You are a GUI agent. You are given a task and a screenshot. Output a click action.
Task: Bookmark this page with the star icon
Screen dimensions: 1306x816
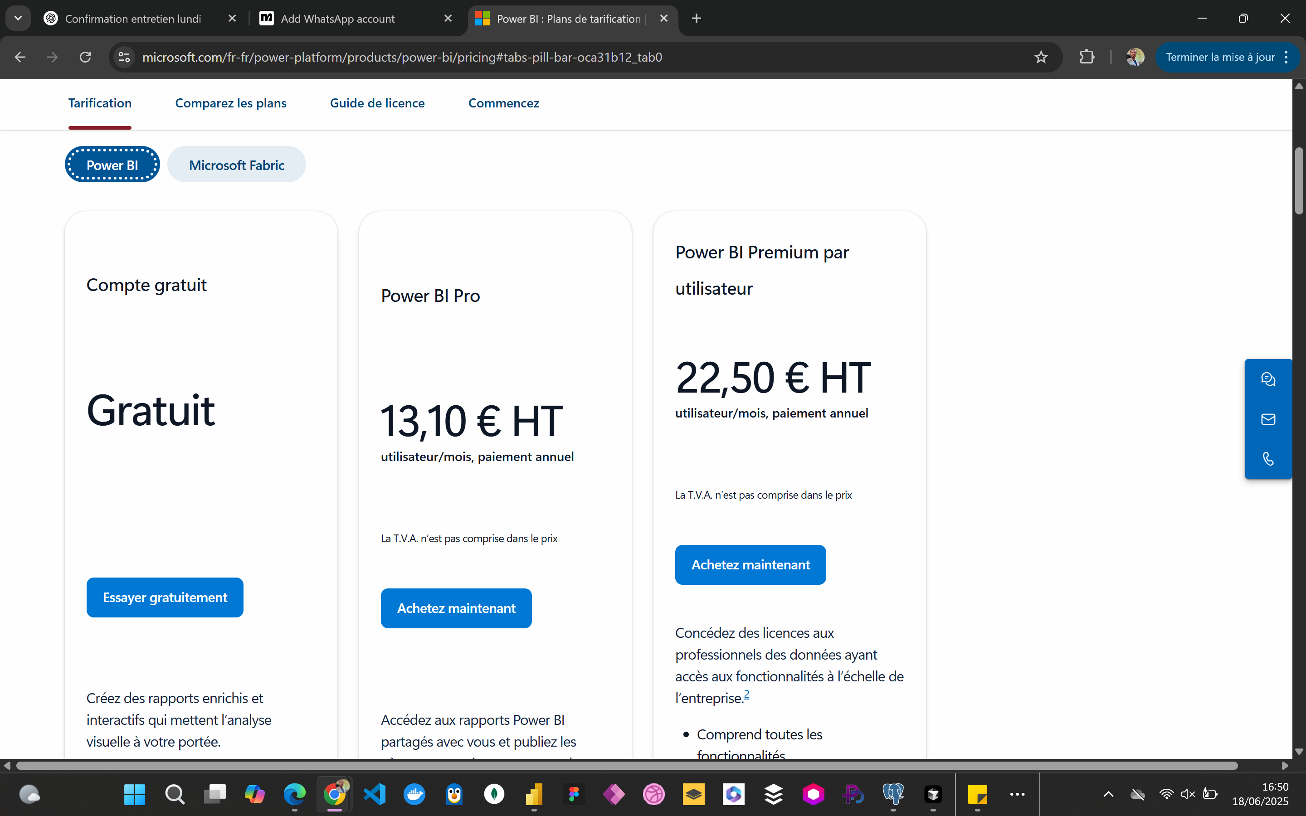[x=1041, y=57]
